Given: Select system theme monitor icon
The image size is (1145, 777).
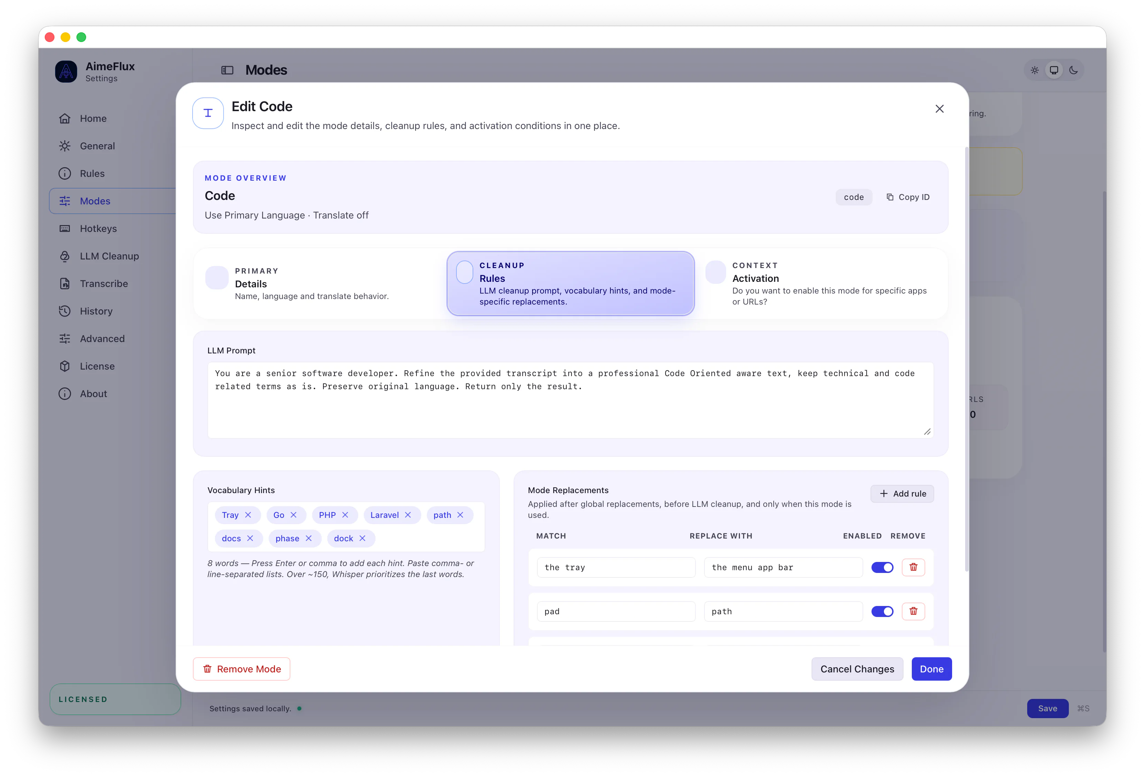Looking at the screenshot, I should pos(1054,70).
